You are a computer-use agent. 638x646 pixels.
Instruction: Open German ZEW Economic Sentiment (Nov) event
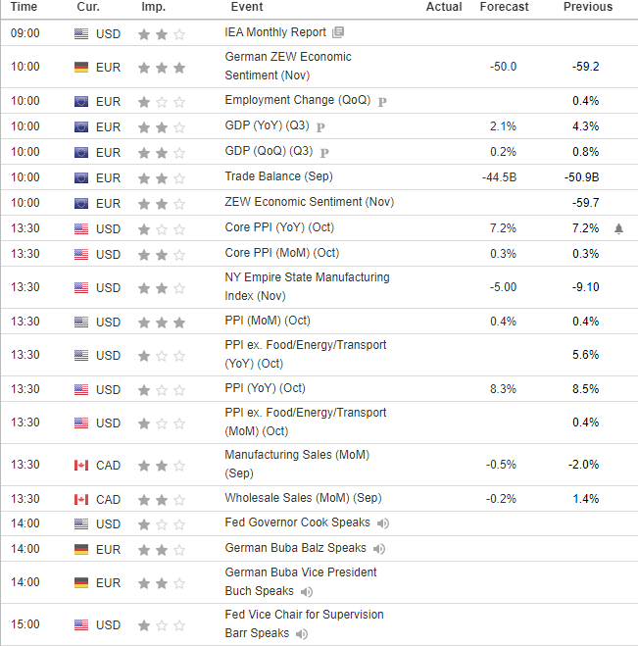point(288,66)
